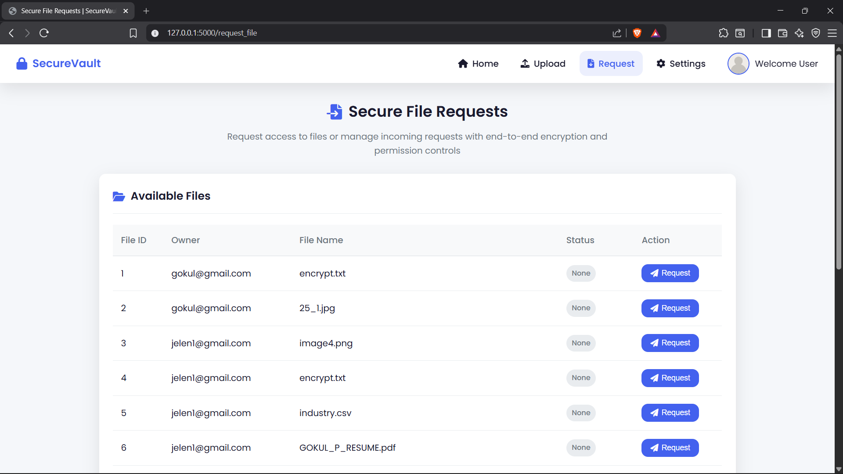The image size is (843, 474).
Task: Click the SecureVault lock logo icon
Action: click(22, 64)
